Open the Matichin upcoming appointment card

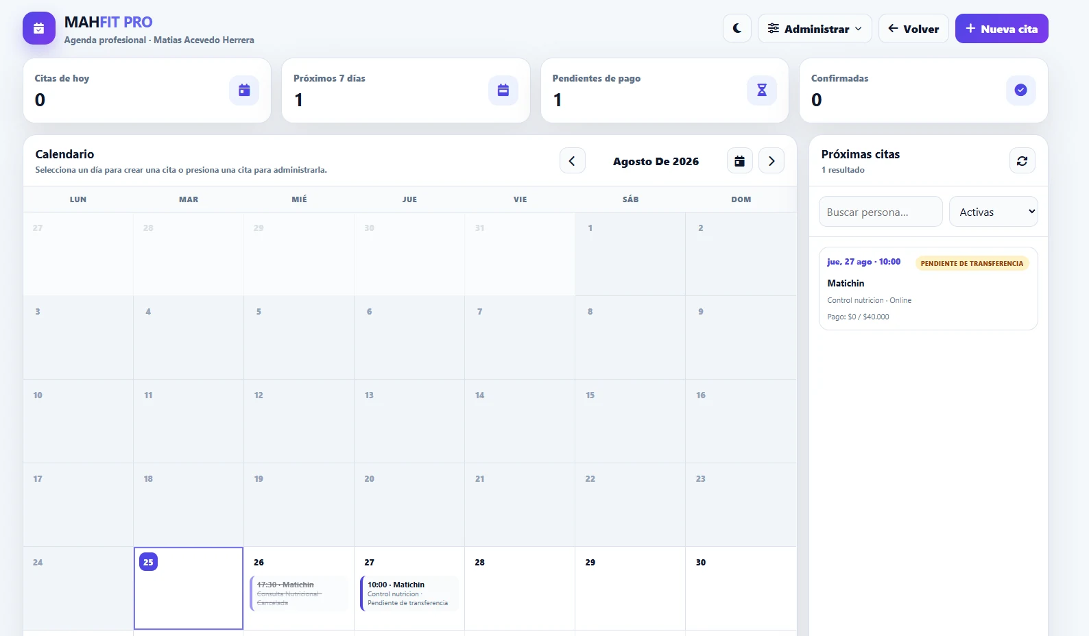point(929,289)
